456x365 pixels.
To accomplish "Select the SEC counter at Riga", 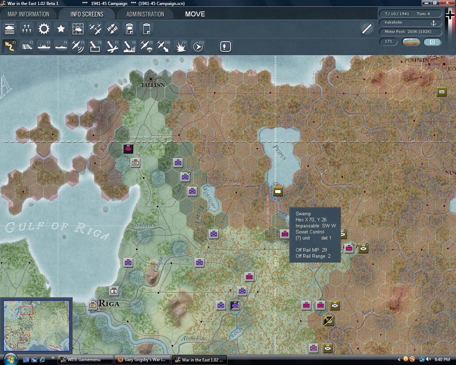I will click(x=93, y=305).
